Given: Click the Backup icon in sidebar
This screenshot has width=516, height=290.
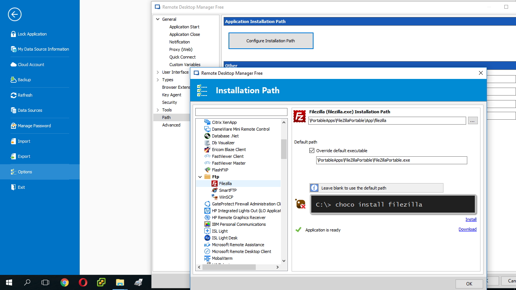Looking at the screenshot, I should point(14,80).
